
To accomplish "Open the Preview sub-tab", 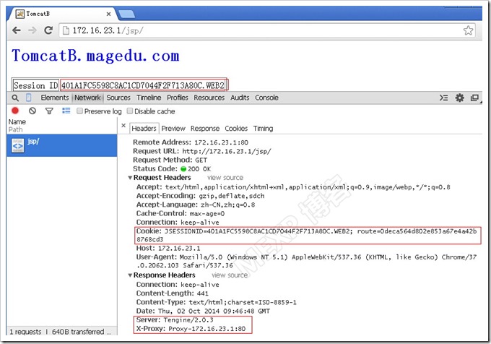I will click(x=173, y=129).
